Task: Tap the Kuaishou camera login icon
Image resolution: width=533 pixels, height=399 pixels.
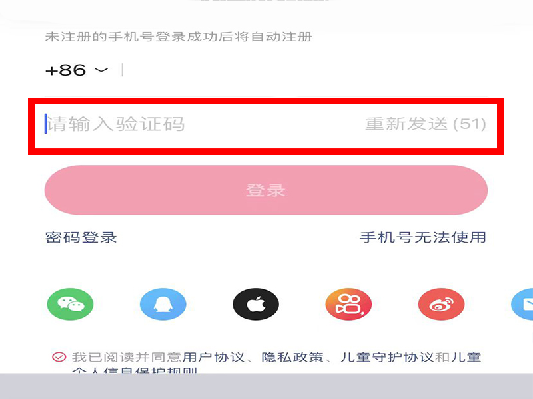Action: 348,304
